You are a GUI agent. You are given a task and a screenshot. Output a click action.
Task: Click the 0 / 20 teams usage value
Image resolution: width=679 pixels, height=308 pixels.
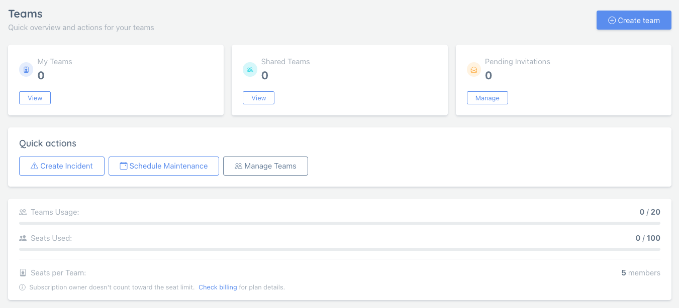(649, 212)
